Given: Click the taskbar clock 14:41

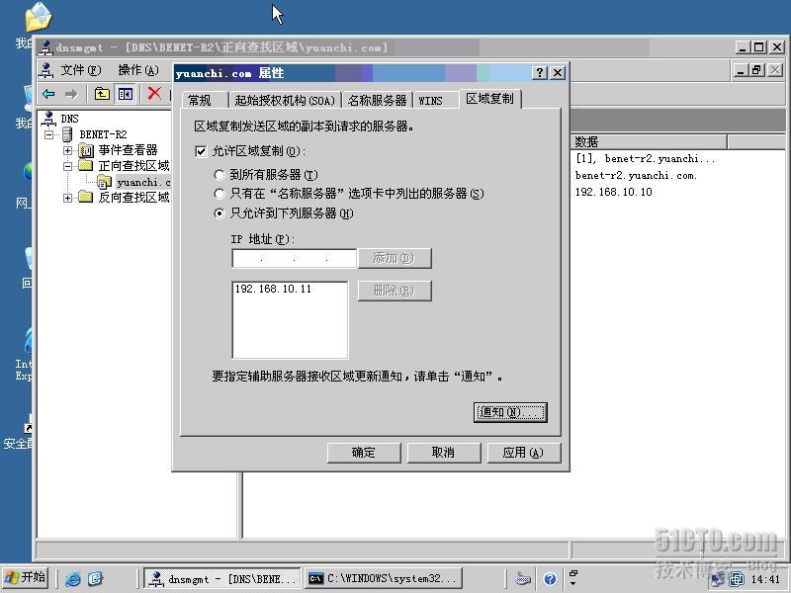Looking at the screenshot, I should pos(765,579).
